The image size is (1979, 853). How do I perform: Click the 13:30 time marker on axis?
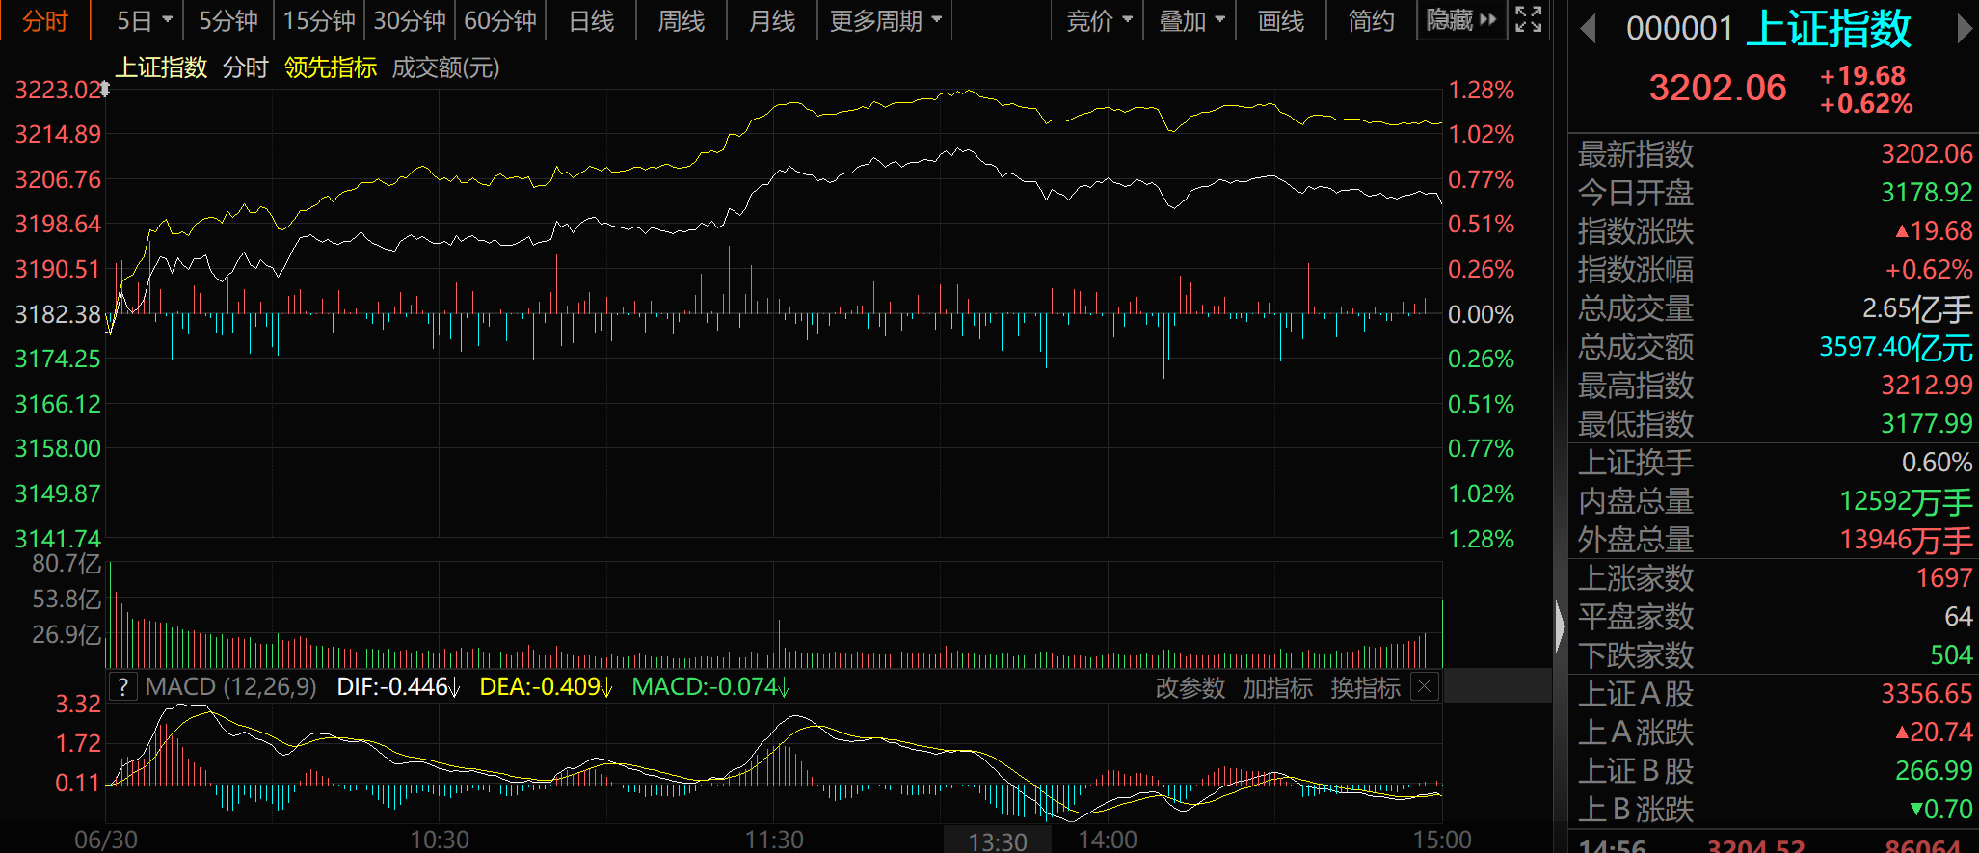click(x=997, y=841)
